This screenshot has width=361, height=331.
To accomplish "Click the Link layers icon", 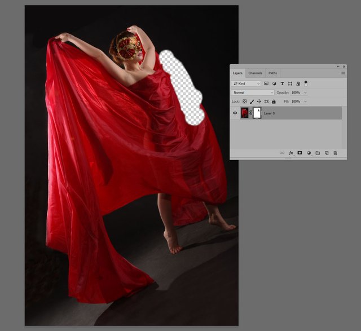I will [282, 153].
